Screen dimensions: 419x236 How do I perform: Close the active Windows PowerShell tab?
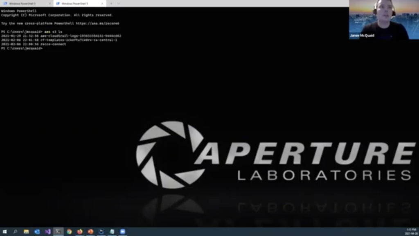coord(102,4)
